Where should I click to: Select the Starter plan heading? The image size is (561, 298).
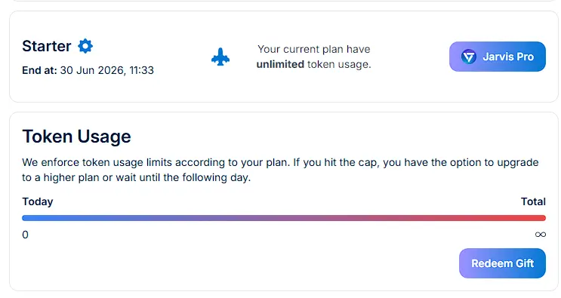[47, 46]
